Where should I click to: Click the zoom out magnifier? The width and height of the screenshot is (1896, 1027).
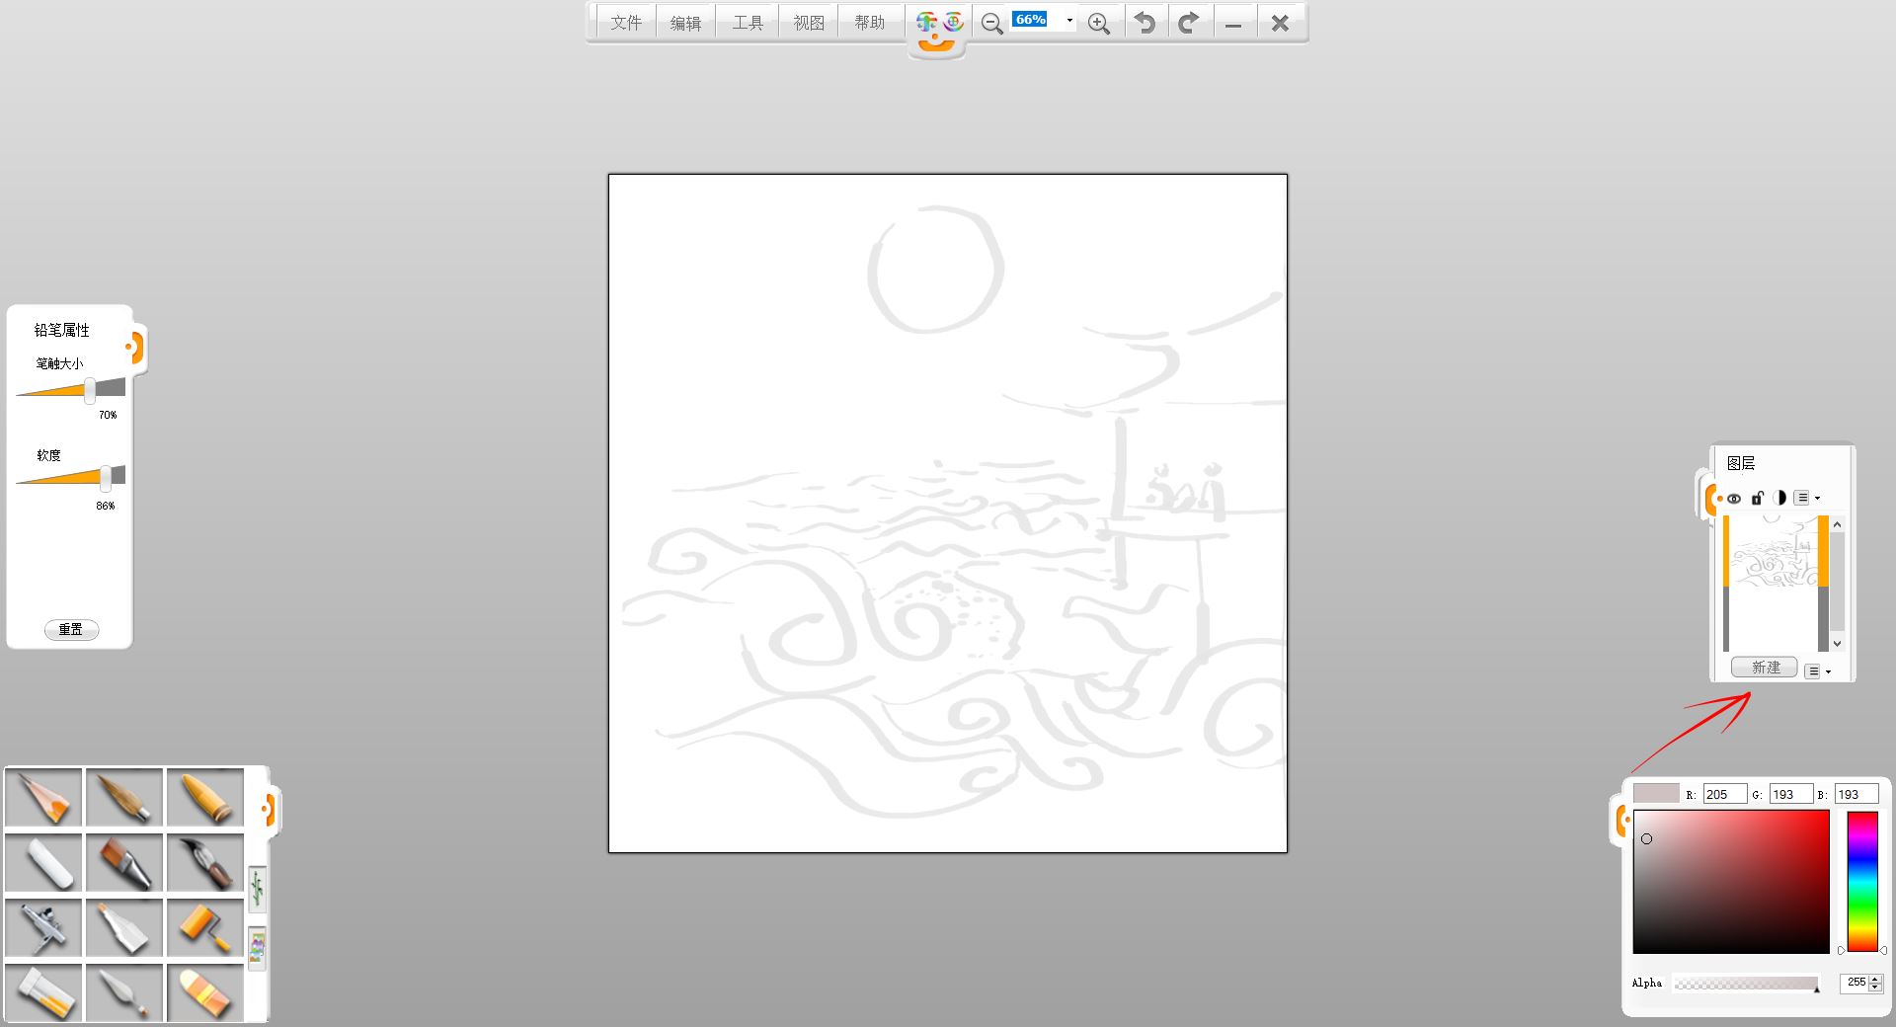tap(991, 24)
